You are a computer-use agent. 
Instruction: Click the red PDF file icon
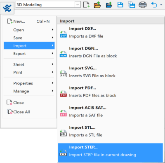tap(64, 94)
